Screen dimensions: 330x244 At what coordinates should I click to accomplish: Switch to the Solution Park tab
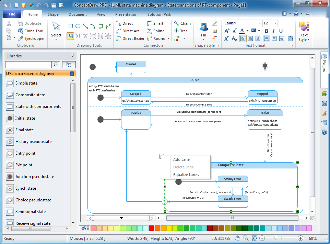[x=159, y=14]
